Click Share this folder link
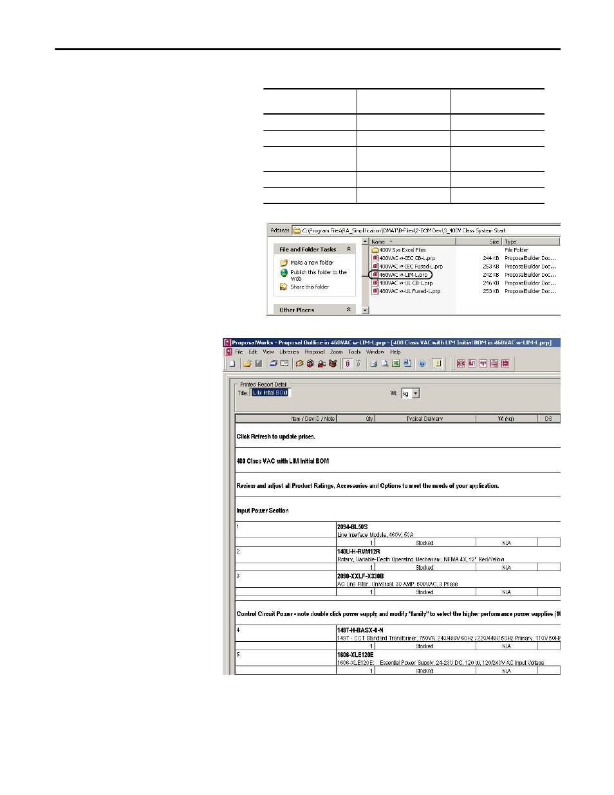 pos(310,287)
